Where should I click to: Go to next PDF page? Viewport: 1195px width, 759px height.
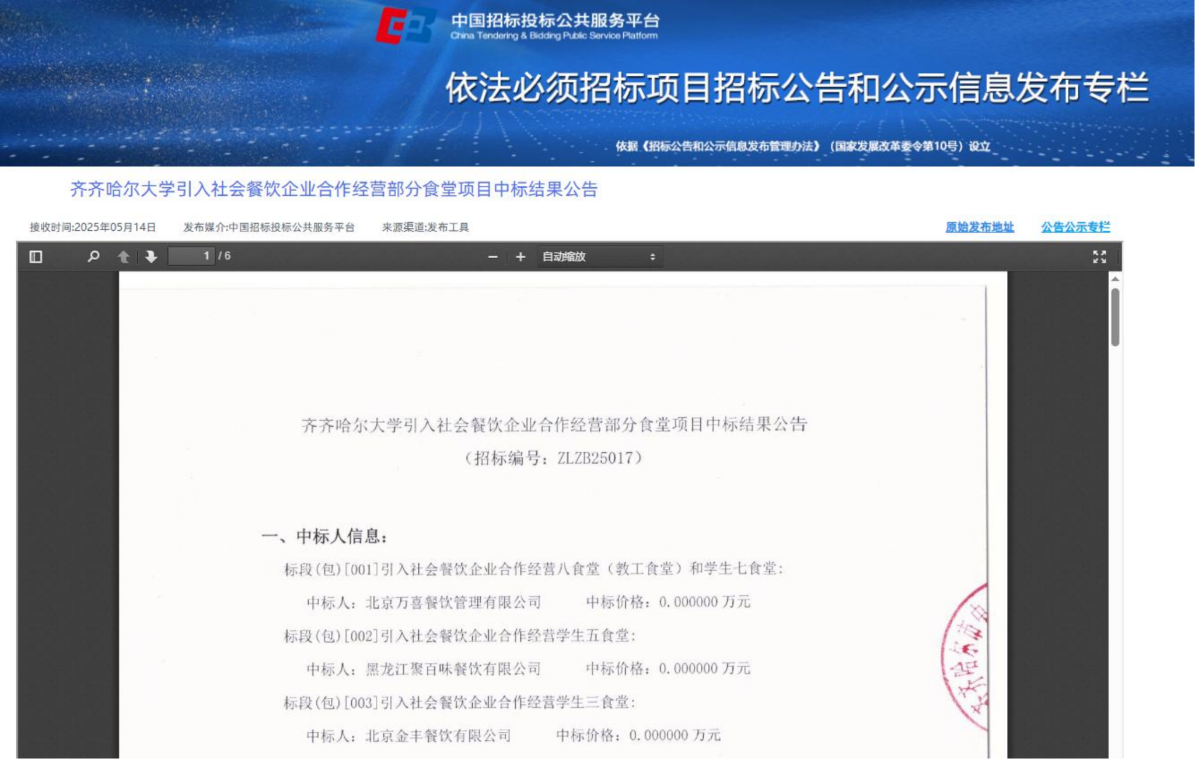click(x=151, y=256)
